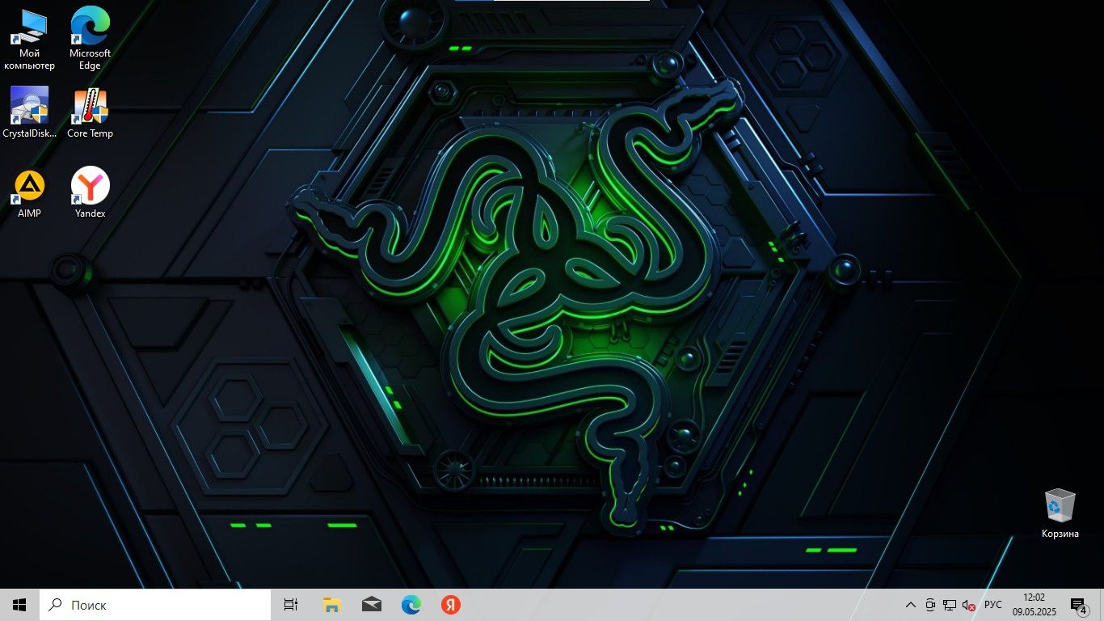Open the clock showing 12:02
This screenshot has width=1104, height=621.
[1034, 605]
